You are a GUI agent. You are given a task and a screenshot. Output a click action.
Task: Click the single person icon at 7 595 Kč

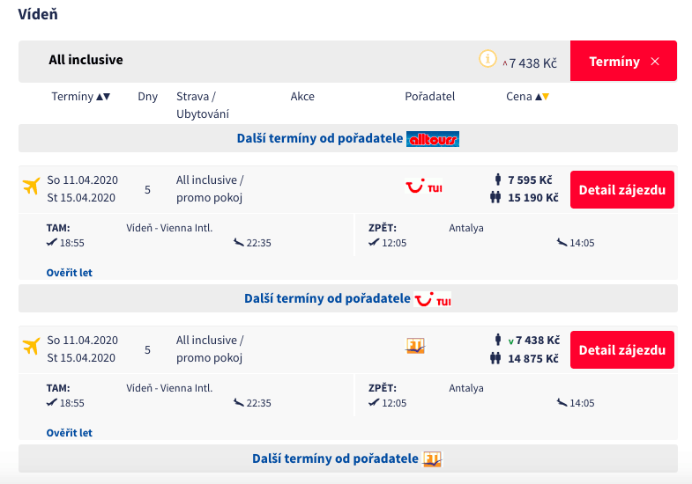497,180
